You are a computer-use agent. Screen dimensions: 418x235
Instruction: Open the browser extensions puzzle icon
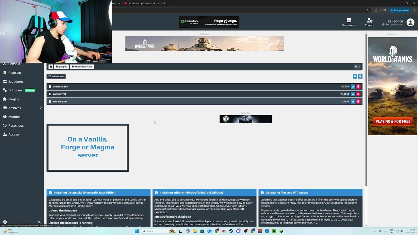(376, 10)
